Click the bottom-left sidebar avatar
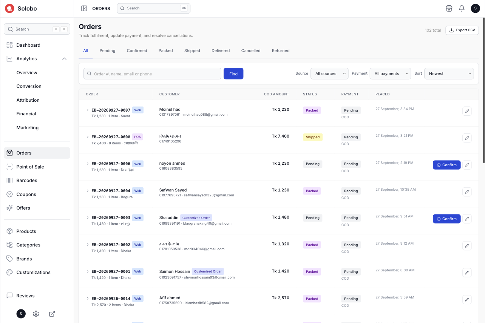Screen dimensions: 485x323 [x=21, y=314]
